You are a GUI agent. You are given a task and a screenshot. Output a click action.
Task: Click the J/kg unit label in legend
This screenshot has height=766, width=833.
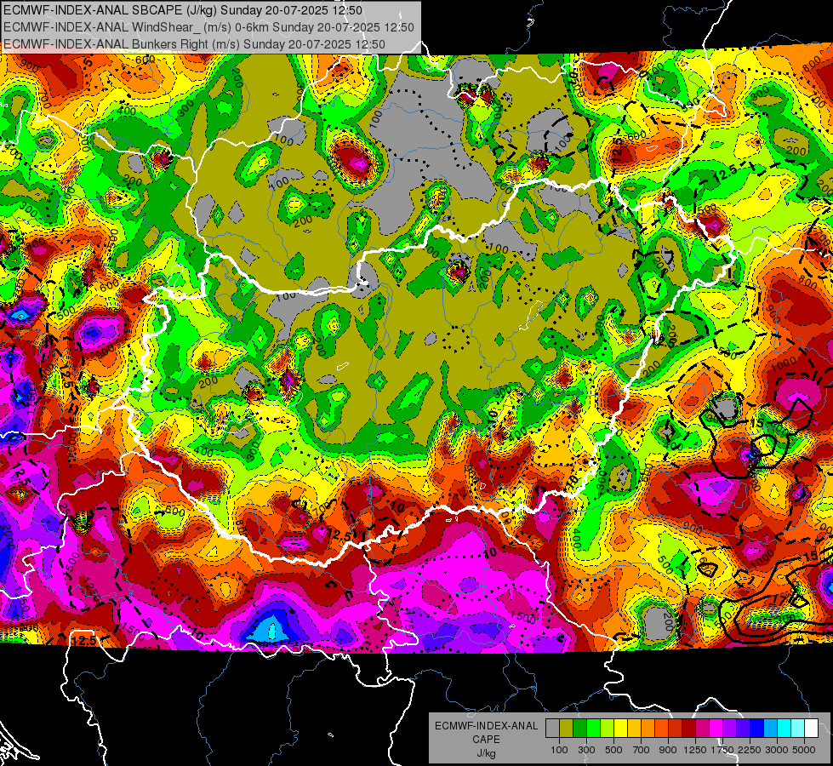pyautogui.click(x=486, y=753)
